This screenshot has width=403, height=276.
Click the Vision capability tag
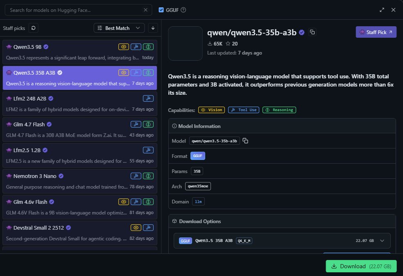coord(211,110)
